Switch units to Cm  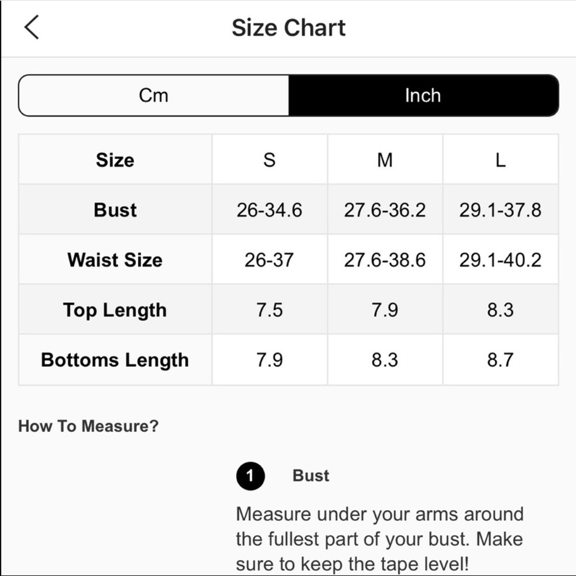tap(154, 96)
